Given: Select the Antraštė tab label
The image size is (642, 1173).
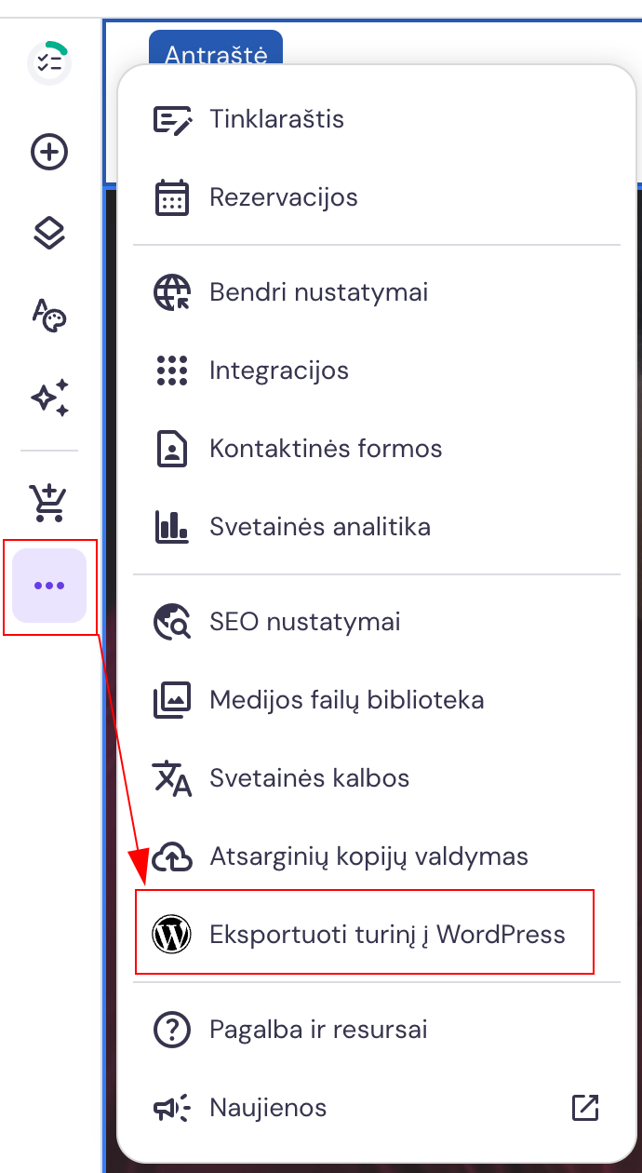Looking at the screenshot, I should [215, 54].
